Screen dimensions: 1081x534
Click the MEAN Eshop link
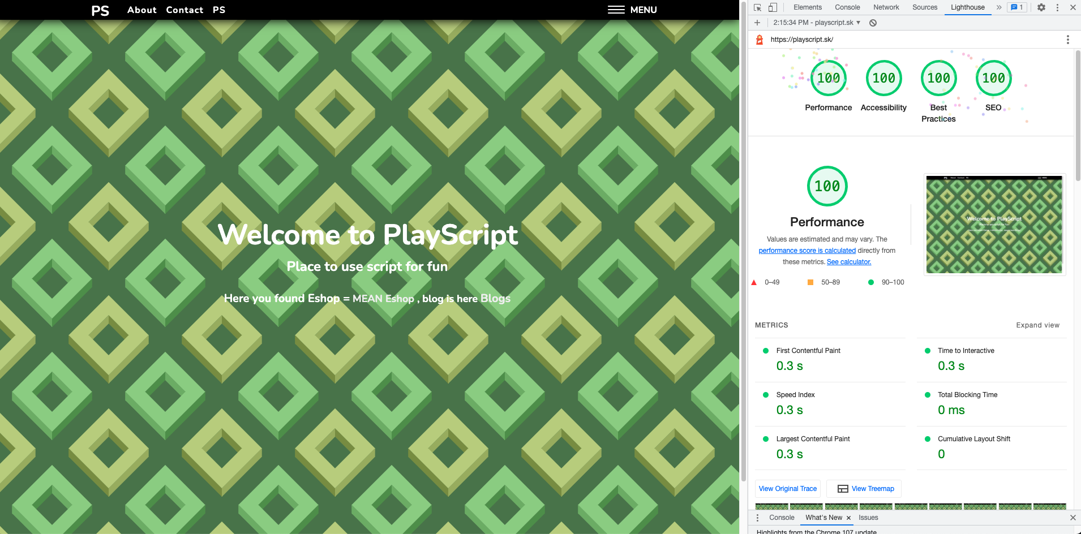(x=383, y=299)
